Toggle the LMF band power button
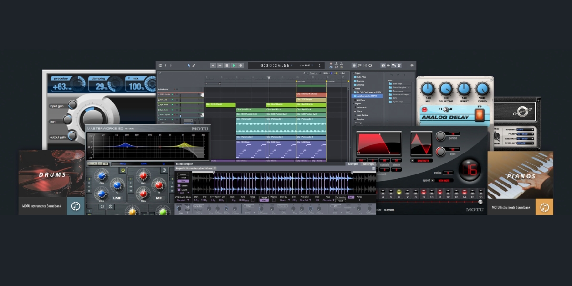This screenshot has width=572, height=286. [123, 170]
